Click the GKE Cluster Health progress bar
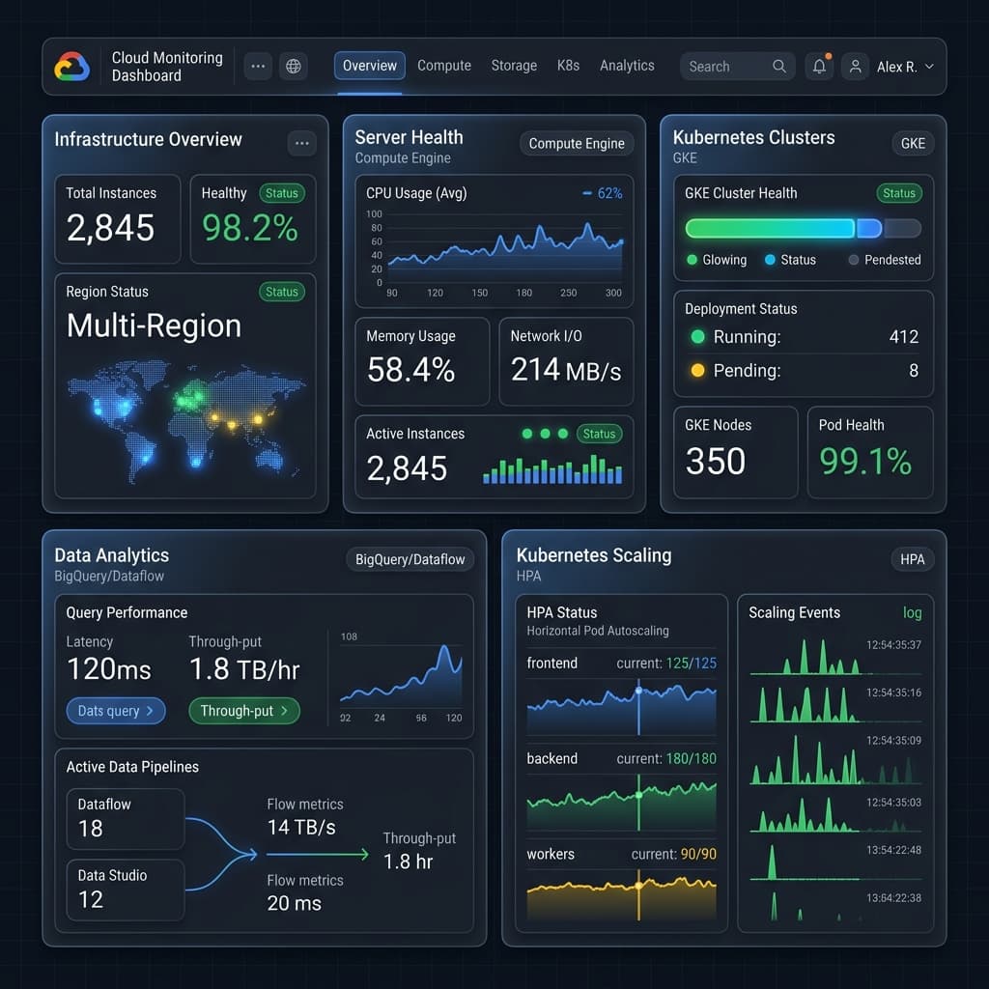The image size is (989, 989). [803, 228]
